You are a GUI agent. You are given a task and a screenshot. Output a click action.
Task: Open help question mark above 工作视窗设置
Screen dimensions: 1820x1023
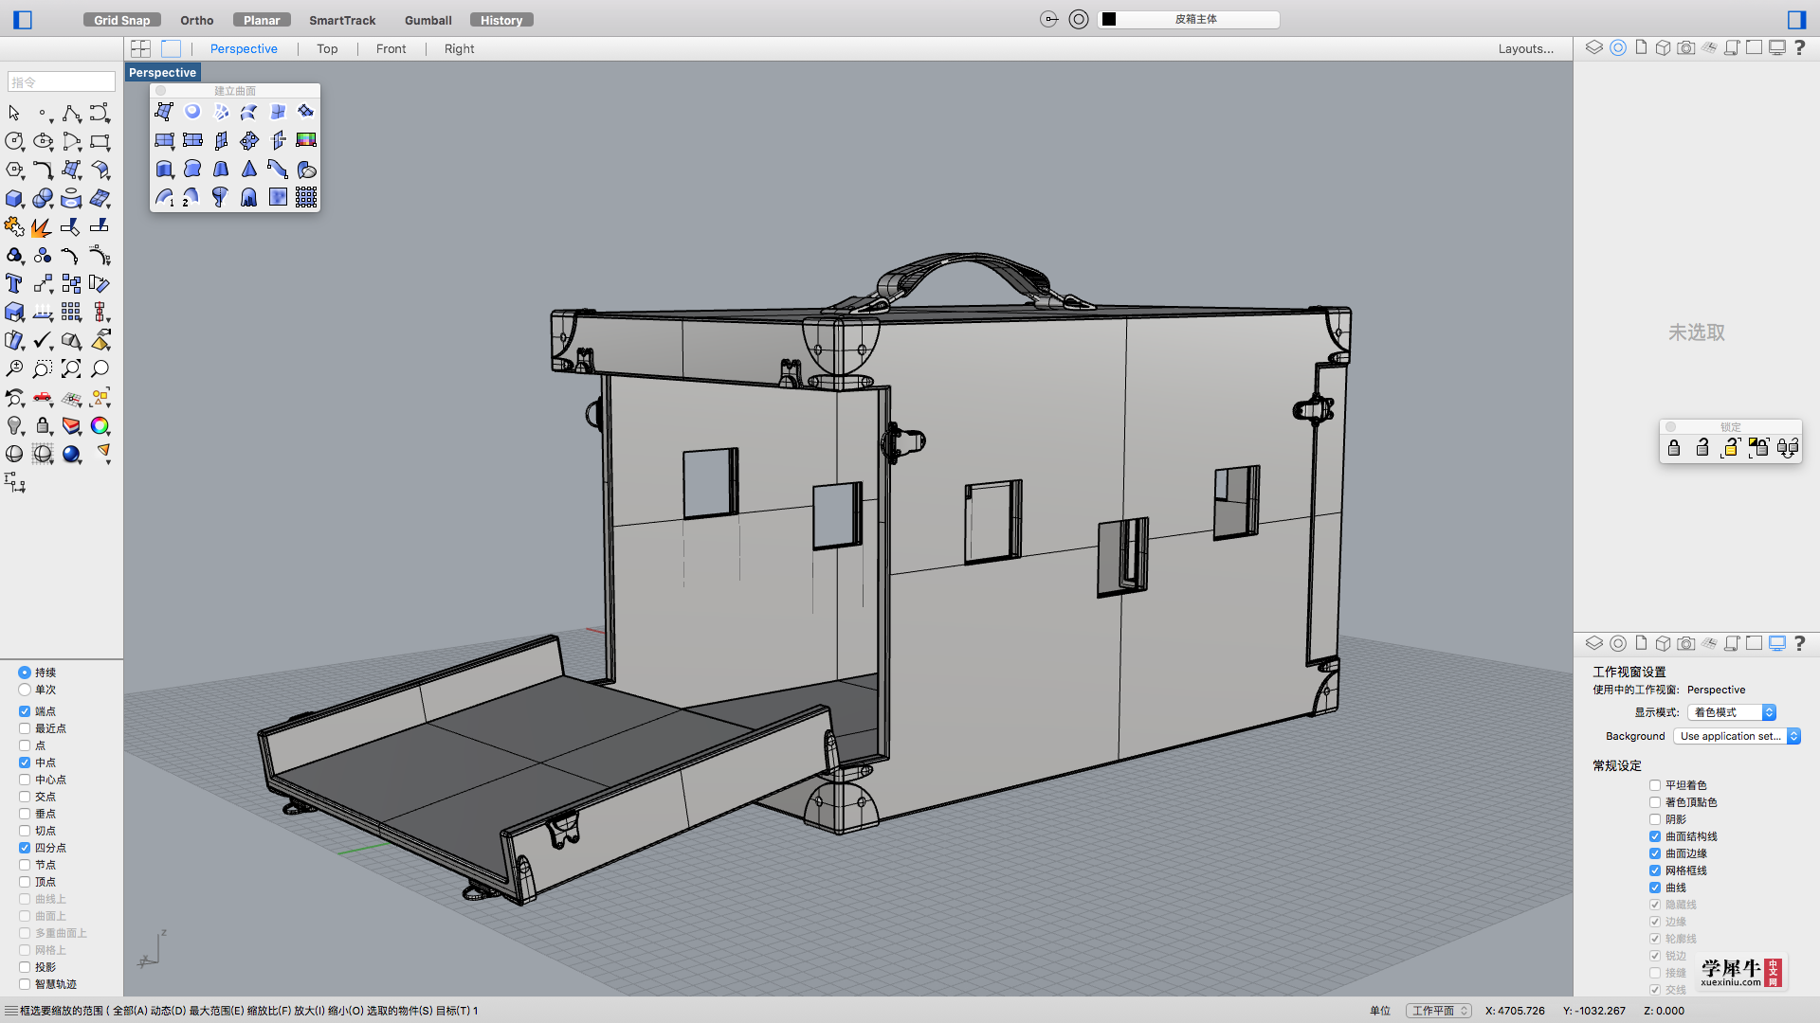pos(1799,643)
